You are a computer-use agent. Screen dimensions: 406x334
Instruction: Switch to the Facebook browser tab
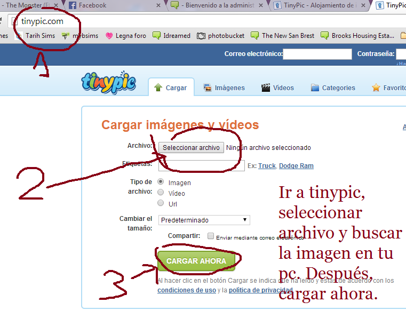coord(114,5)
